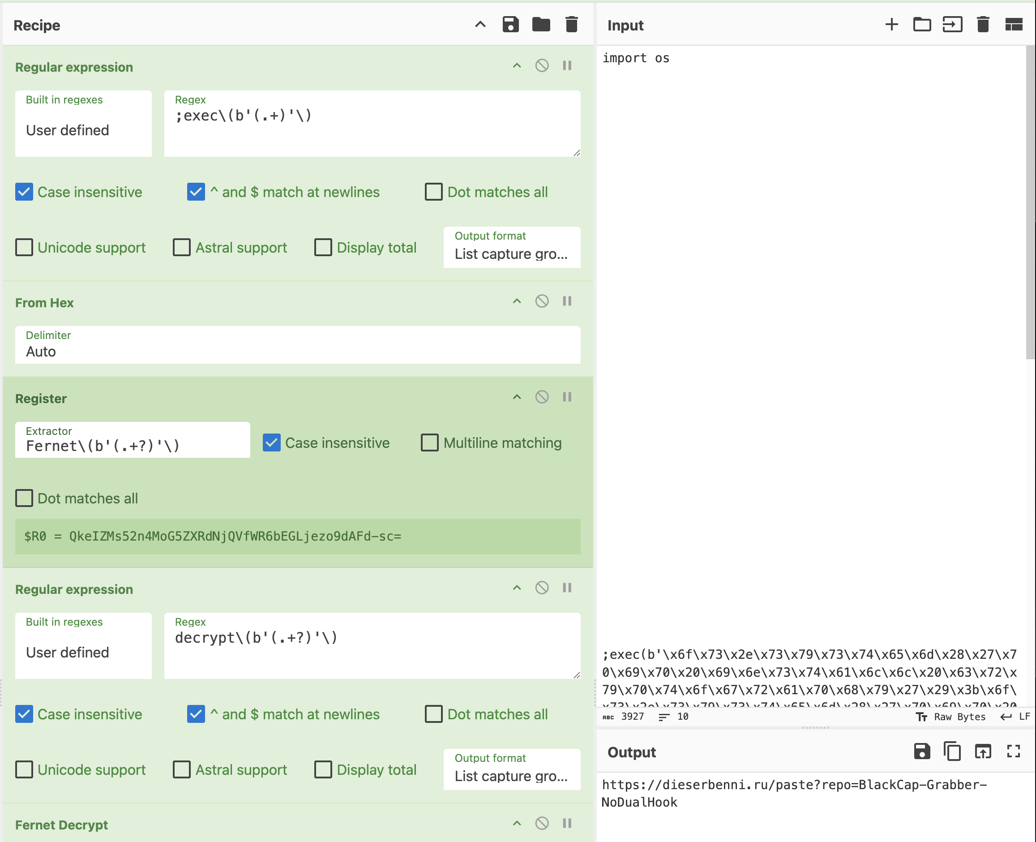The height and width of the screenshot is (842, 1036).
Task: Enable Multiline matching in Register operation
Action: pyautogui.click(x=430, y=443)
